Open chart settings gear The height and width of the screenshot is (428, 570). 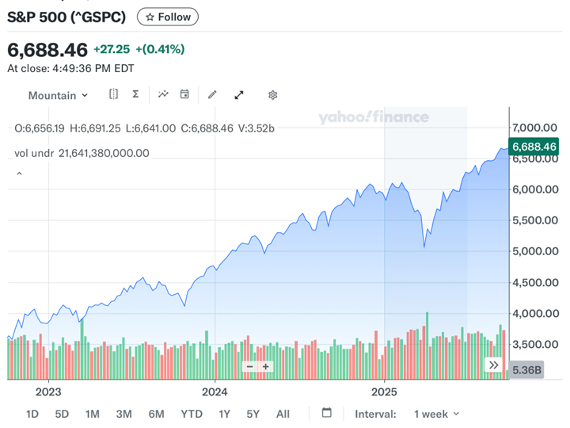[x=272, y=95]
